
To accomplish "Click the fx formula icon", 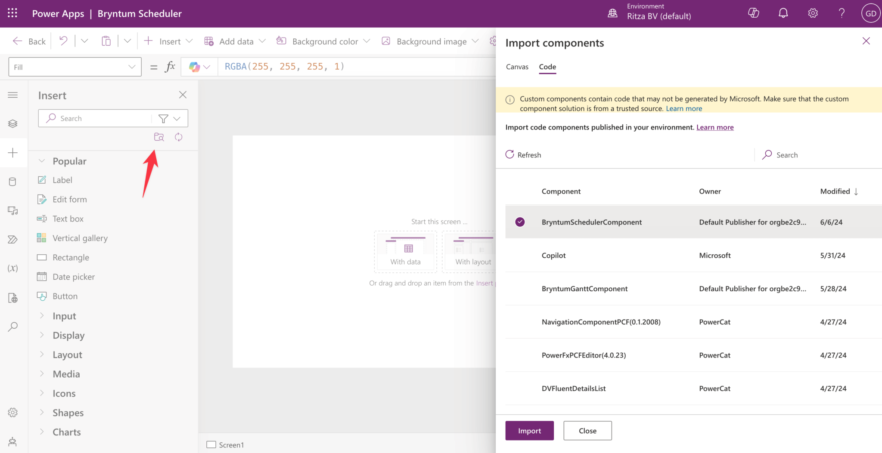I will point(170,67).
